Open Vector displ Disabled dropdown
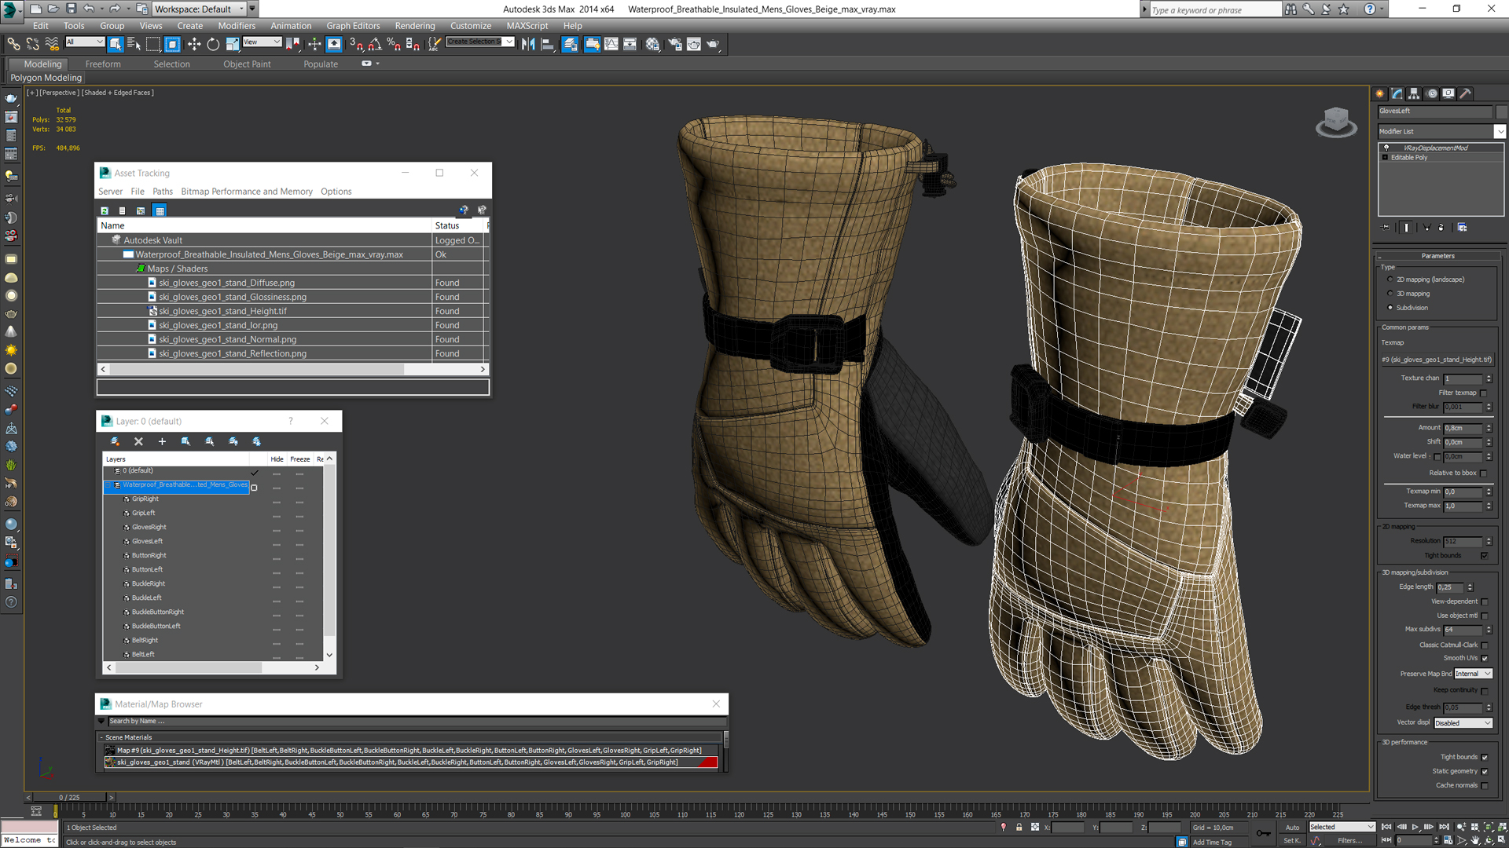 click(1463, 723)
